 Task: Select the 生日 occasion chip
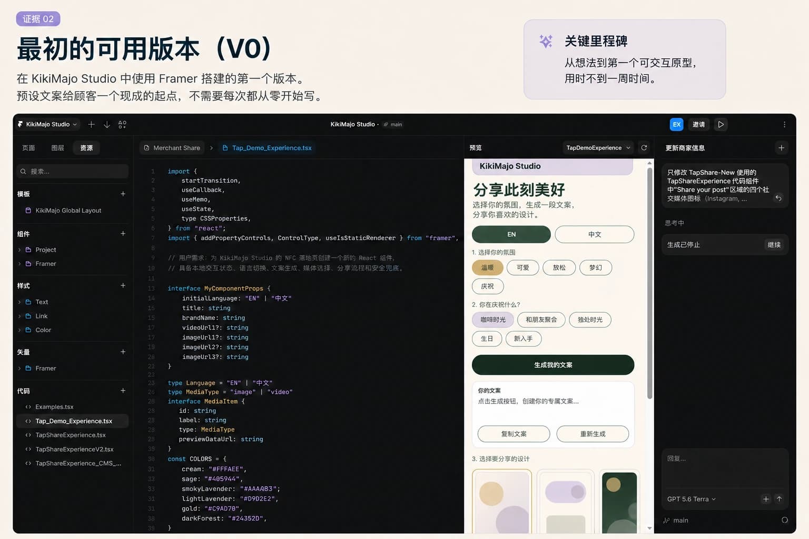[x=487, y=338]
